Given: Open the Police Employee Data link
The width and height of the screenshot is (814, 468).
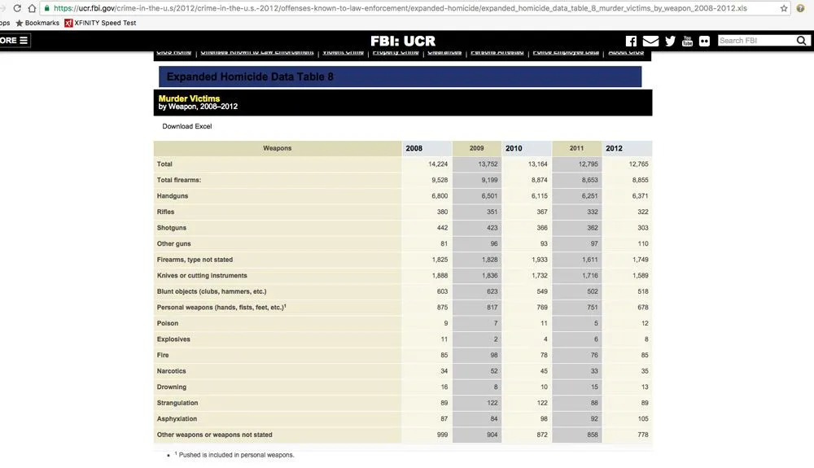Looking at the screenshot, I should [565, 53].
